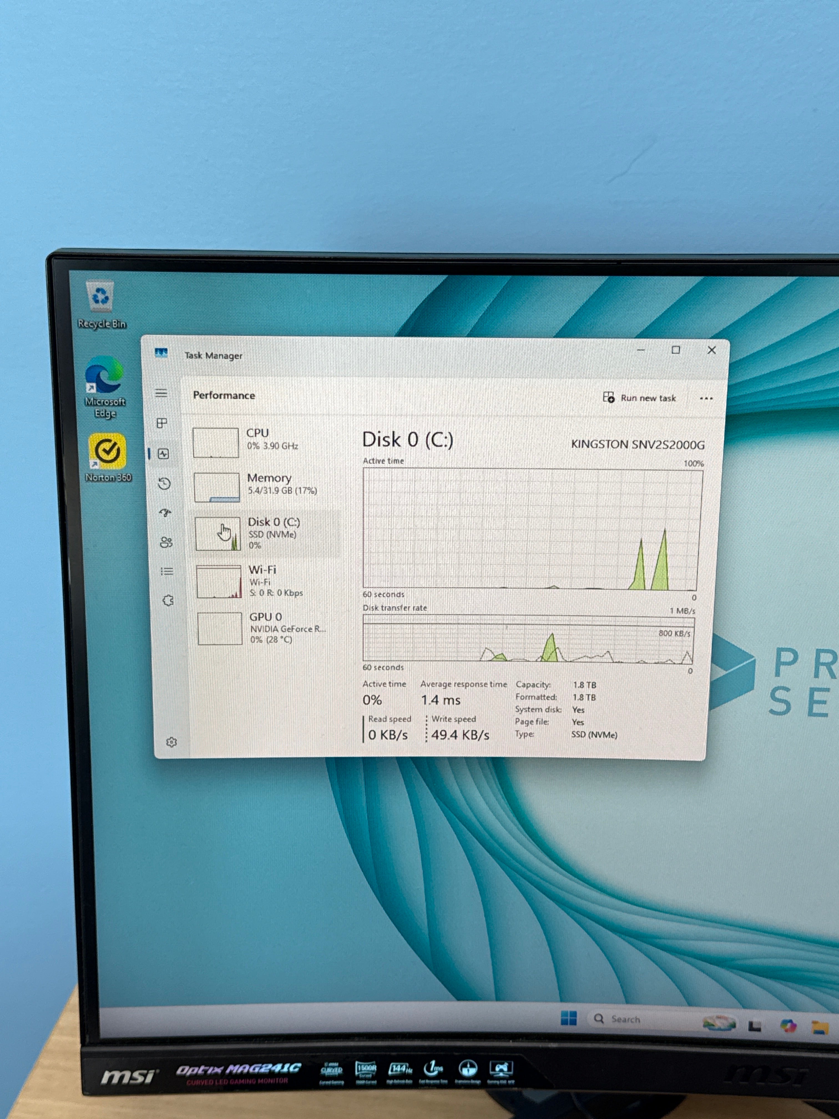Select the GPU 0 performance entry
The image size is (839, 1119).
click(x=268, y=628)
